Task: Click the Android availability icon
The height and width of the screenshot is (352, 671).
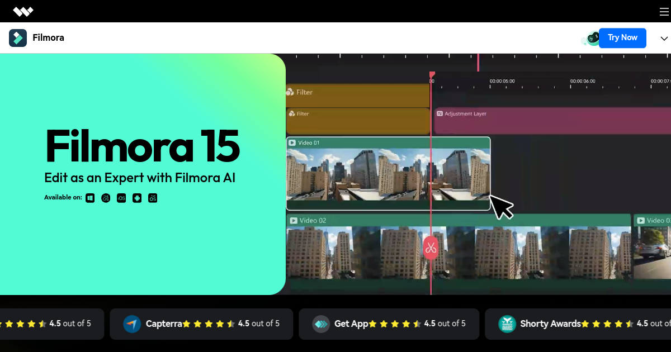Action: (137, 198)
